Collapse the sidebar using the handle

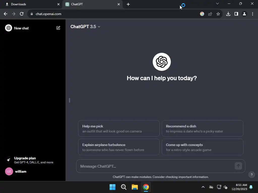[70, 100]
